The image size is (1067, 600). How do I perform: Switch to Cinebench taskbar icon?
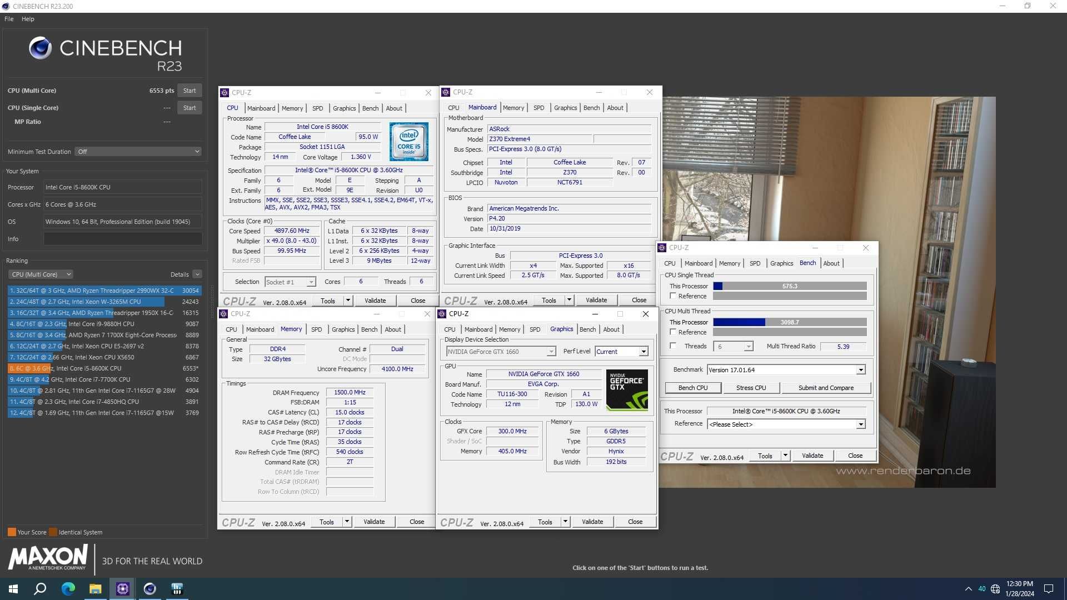tap(149, 589)
